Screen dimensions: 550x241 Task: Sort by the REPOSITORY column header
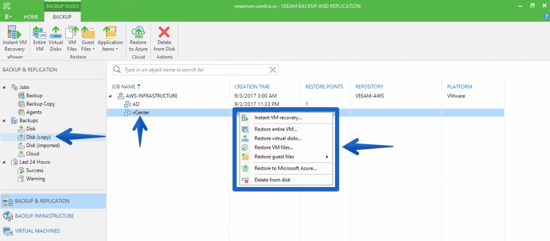370,86
